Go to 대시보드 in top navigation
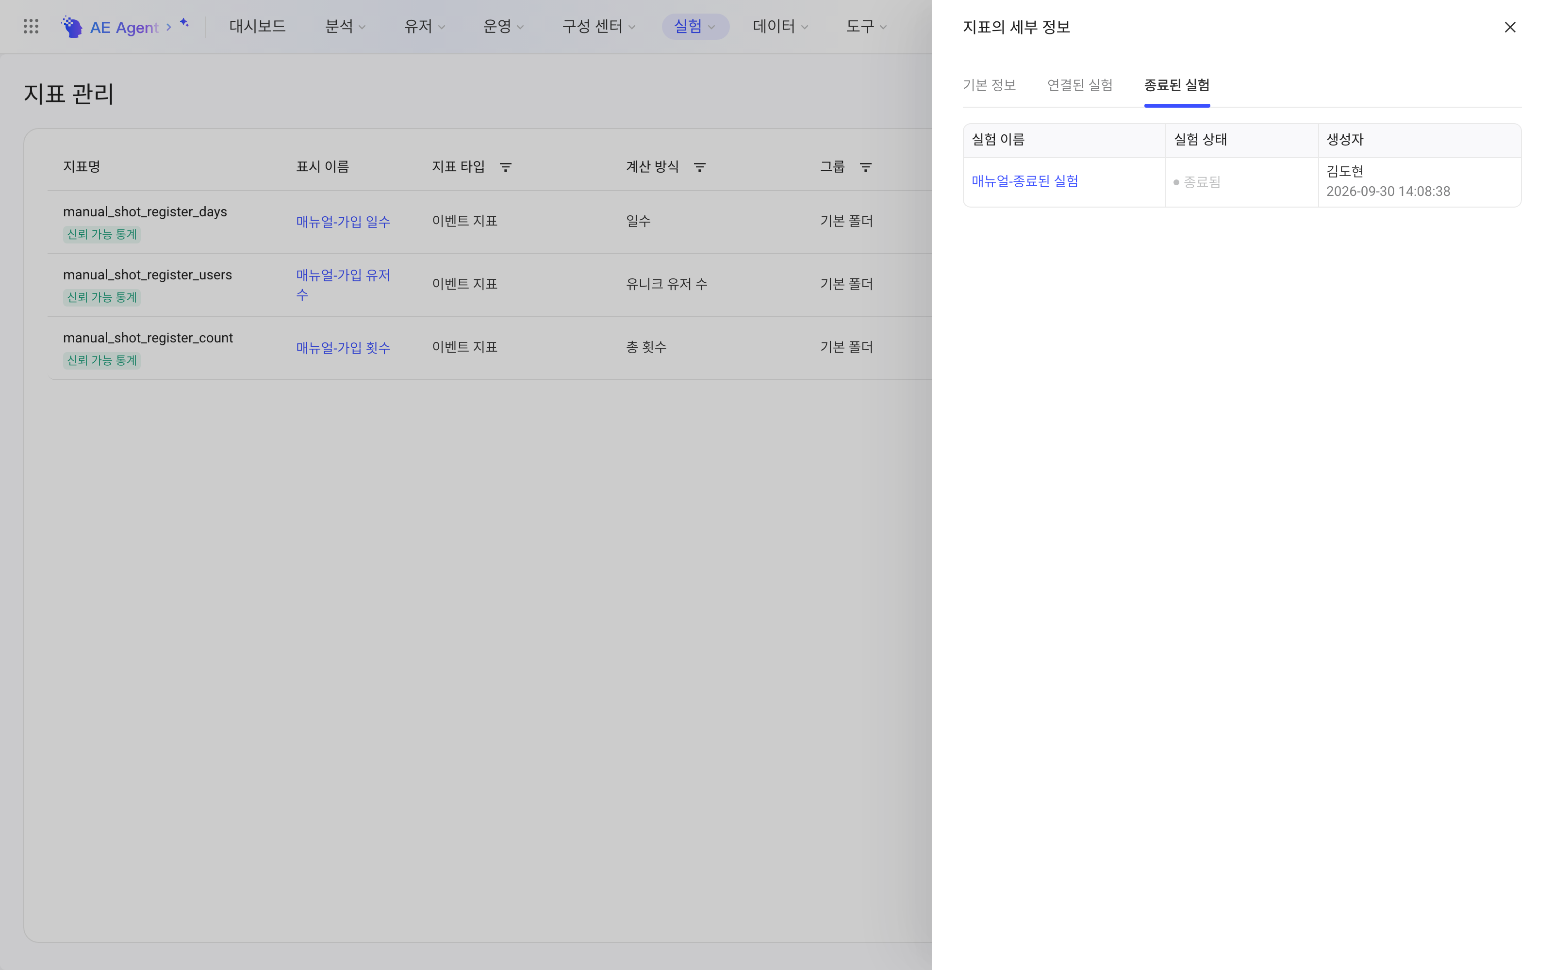The height and width of the screenshot is (970, 1553). 257,26
